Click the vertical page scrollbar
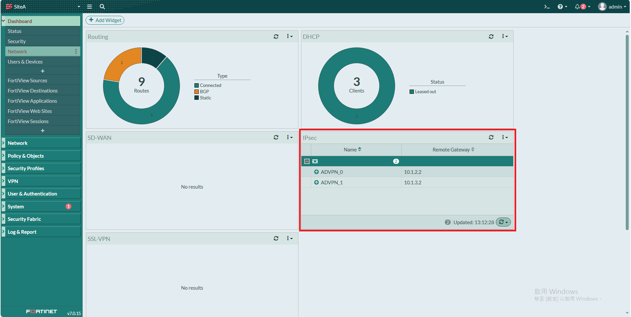 point(627,132)
